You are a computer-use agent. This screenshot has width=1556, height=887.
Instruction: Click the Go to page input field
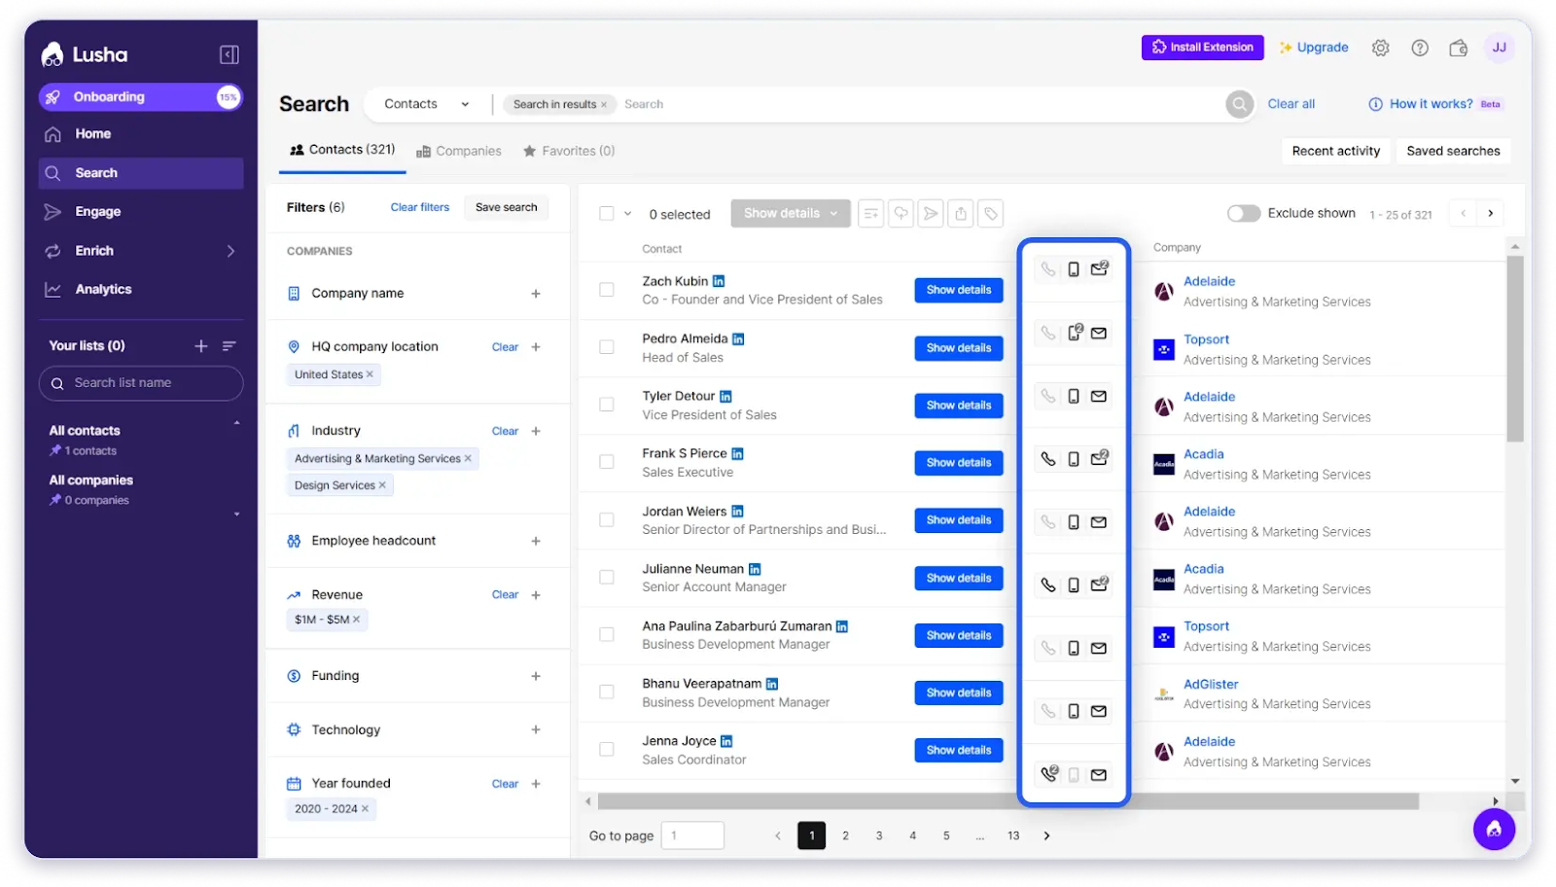[x=692, y=835]
